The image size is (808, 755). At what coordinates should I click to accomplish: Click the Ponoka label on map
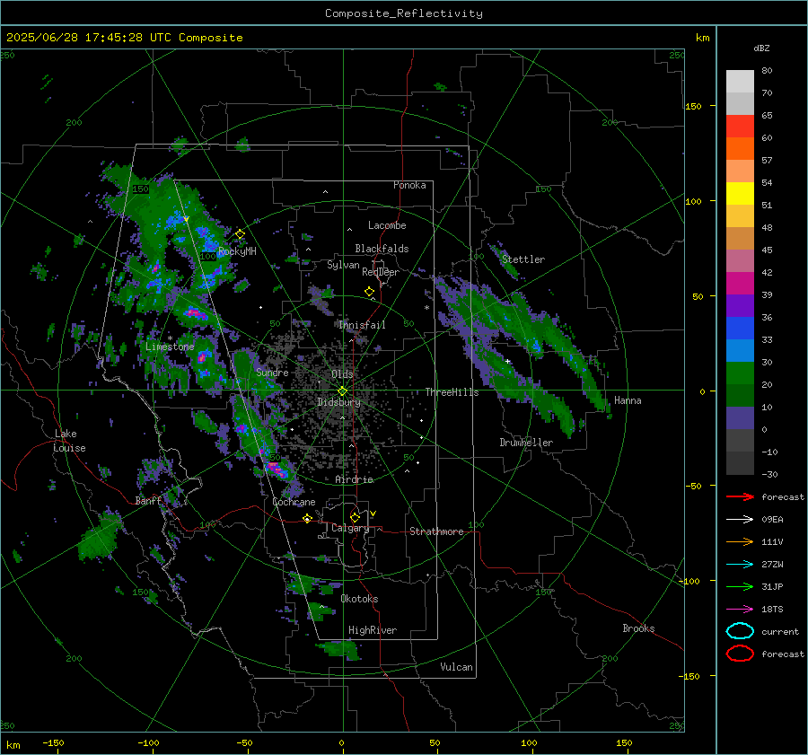click(409, 185)
